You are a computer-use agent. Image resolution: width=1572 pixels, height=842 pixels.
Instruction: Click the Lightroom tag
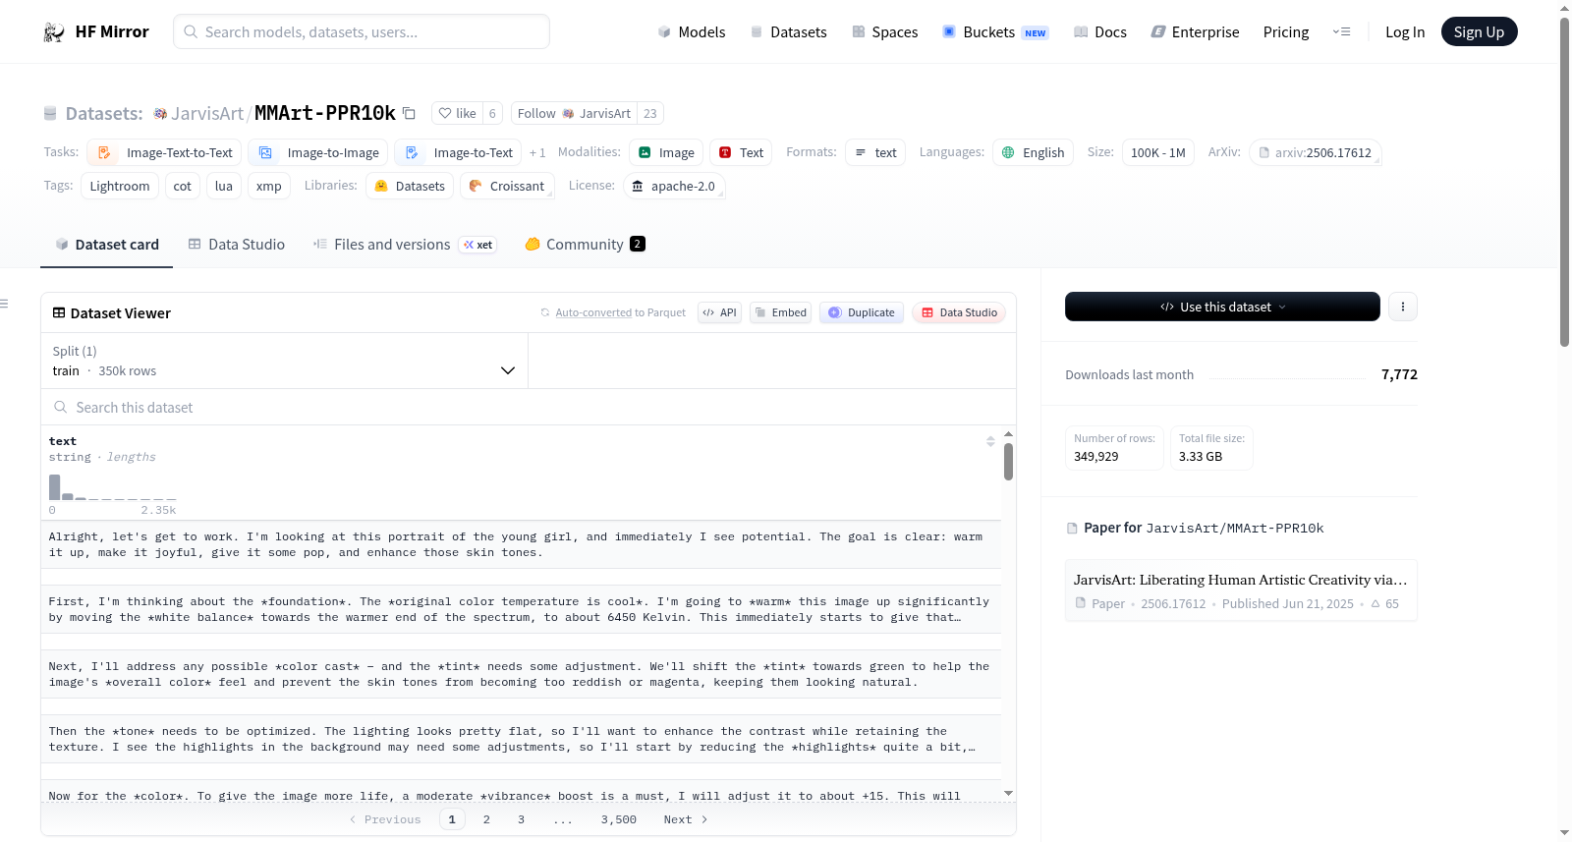pos(120,186)
